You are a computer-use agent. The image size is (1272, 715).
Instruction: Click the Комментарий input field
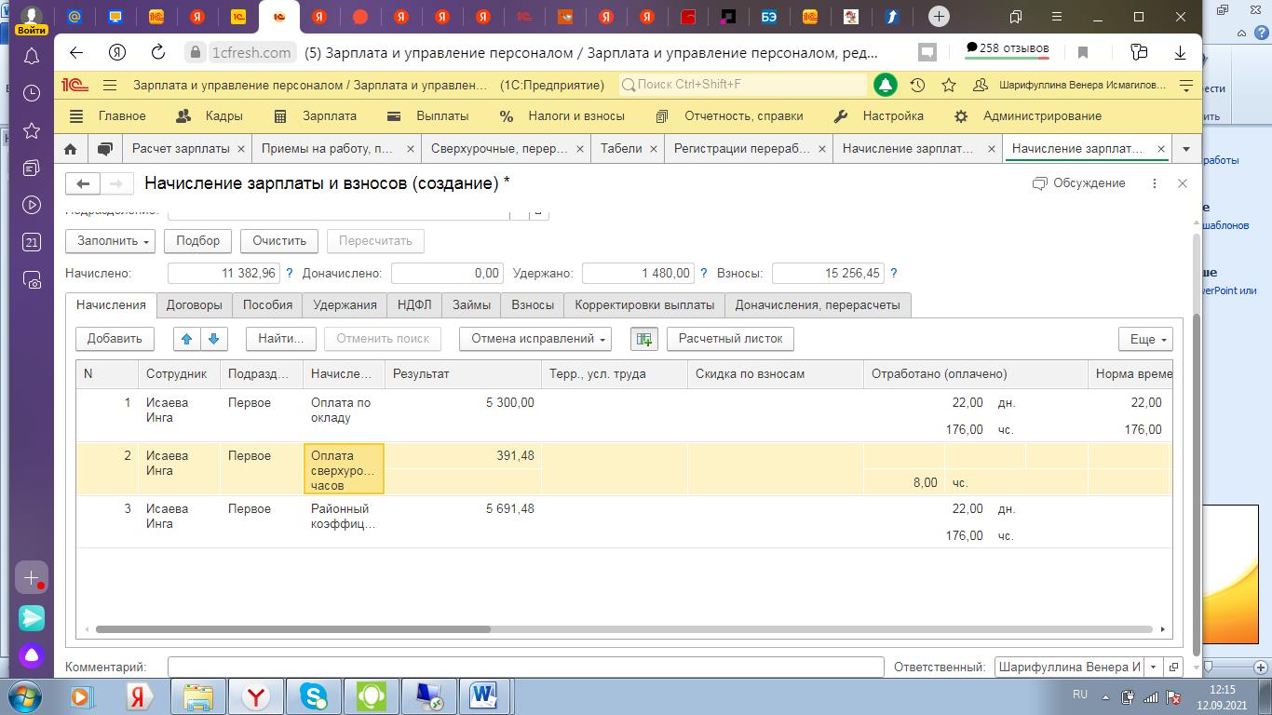[x=525, y=668]
